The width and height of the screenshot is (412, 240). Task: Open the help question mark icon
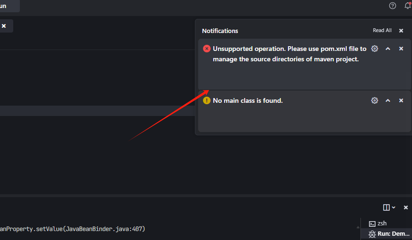click(392, 6)
